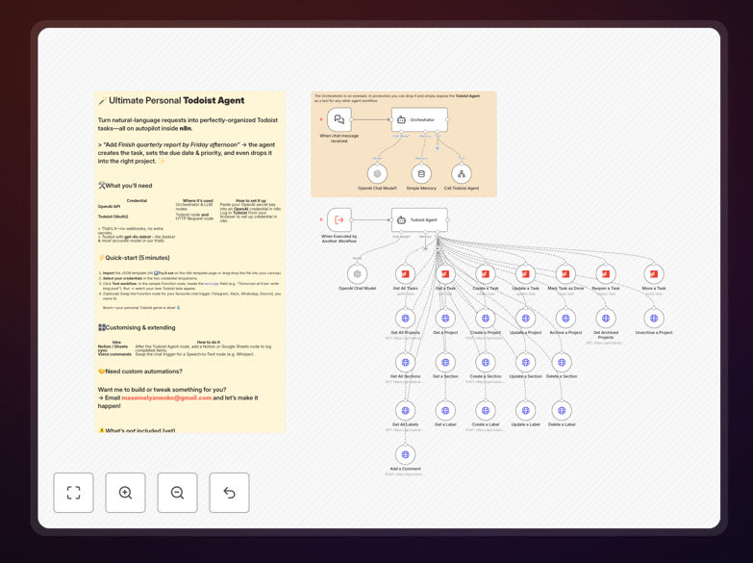The image size is (753, 563).
Task: Click the Orchestrator node's right output connector
Action: tap(447, 119)
